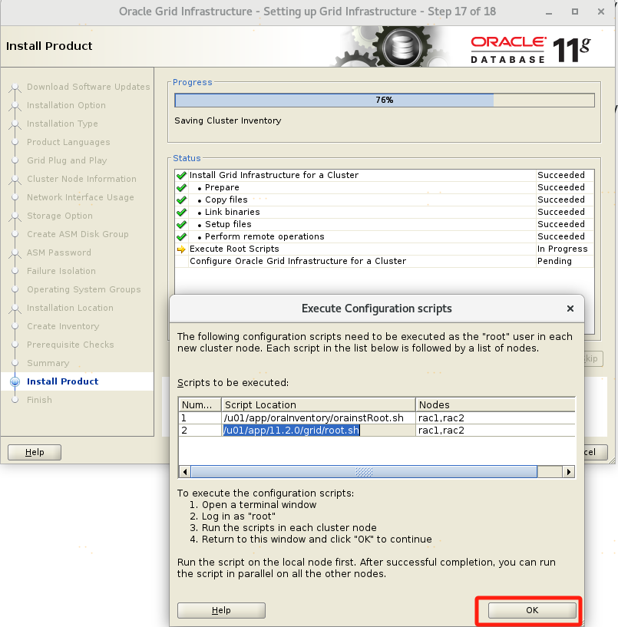The height and width of the screenshot is (627, 618).
Task: Select the orainstRoot.sh script row
Action: coord(312,417)
